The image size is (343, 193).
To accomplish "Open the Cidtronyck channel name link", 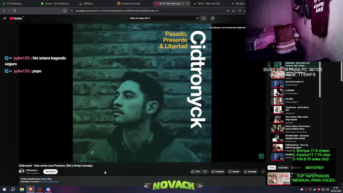I will pyautogui.click(x=31, y=170).
